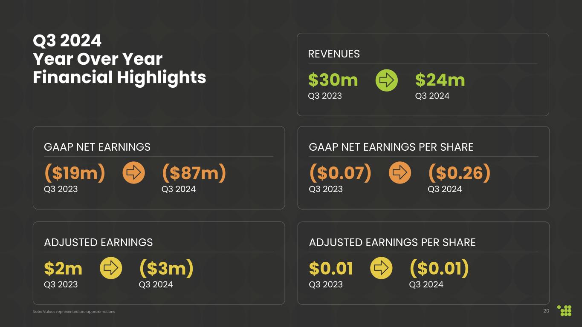Click the orange arrow in GAAP Net Earnings
The width and height of the screenshot is (582, 327).
click(133, 173)
